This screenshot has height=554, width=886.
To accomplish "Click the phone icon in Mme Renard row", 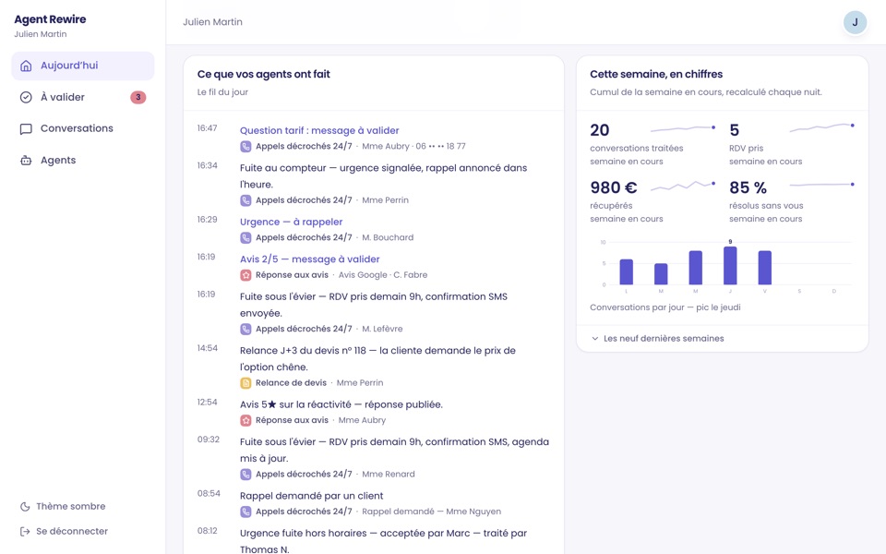I will pyautogui.click(x=245, y=475).
